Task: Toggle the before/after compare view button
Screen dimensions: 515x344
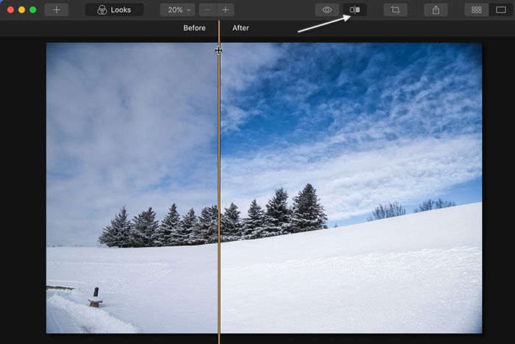Action: pyautogui.click(x=355, y=10)
